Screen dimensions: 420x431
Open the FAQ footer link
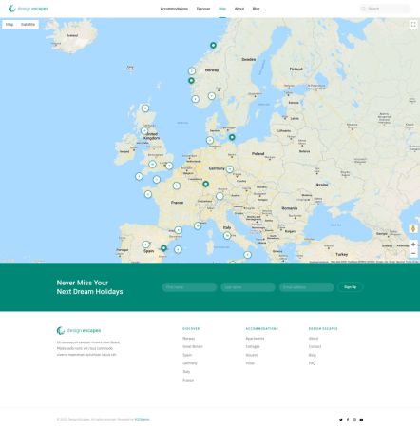[x=312, y=363]
